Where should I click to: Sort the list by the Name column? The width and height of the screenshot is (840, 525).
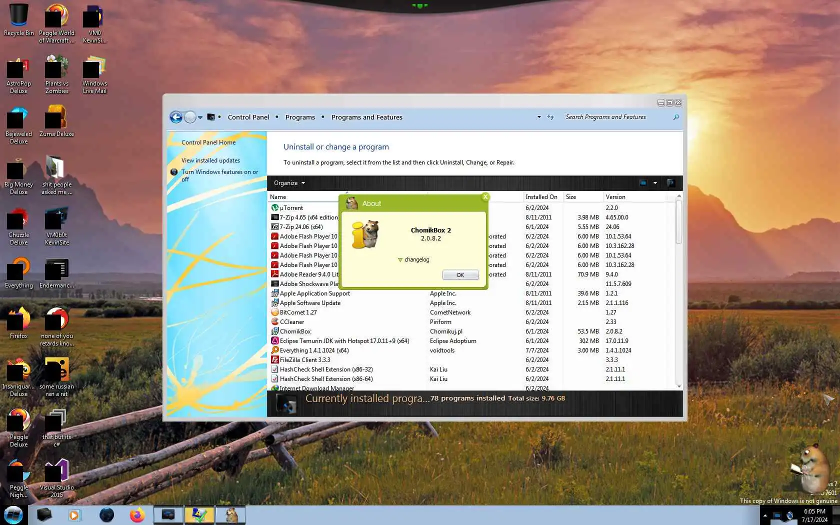click(x=304, y=197)
